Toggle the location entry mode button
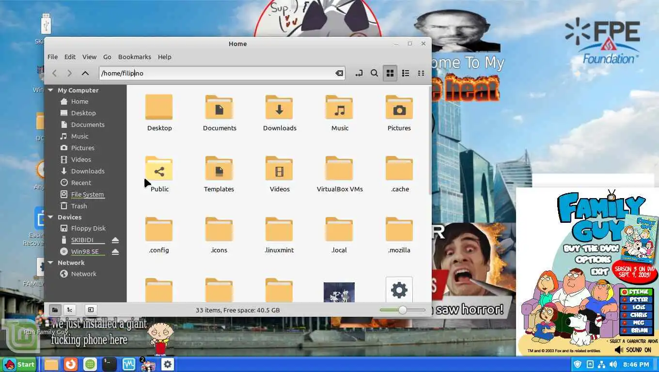Image resolution: width=659 pixels, height=372 pixels. [359, 73]
